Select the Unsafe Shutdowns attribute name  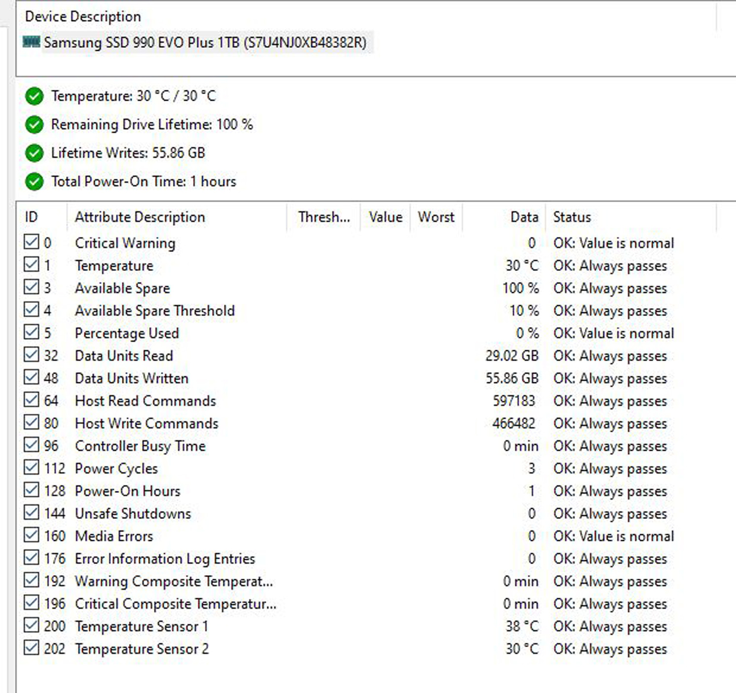[x=133, y=514]
